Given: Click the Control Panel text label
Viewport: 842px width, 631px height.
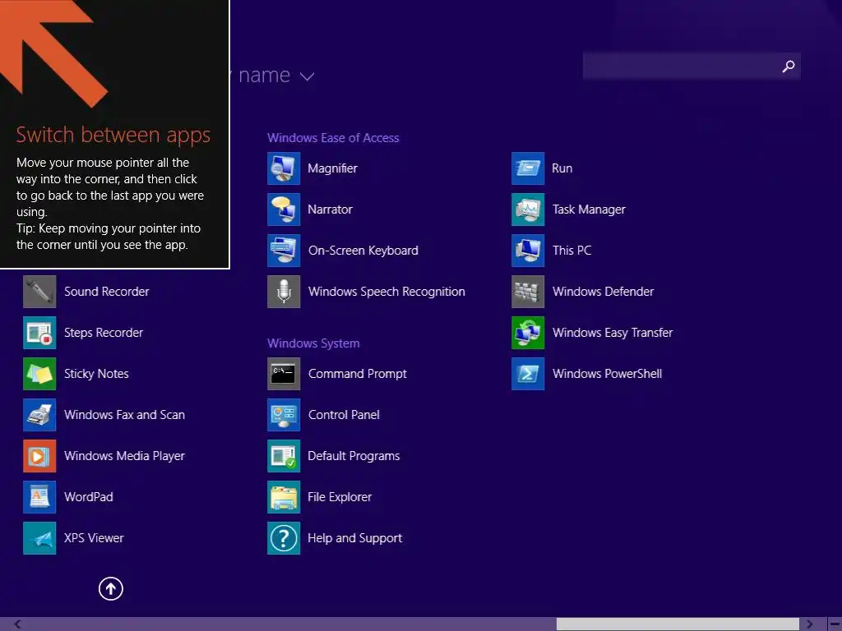Looking at the screenshot, I should [344, 415].
